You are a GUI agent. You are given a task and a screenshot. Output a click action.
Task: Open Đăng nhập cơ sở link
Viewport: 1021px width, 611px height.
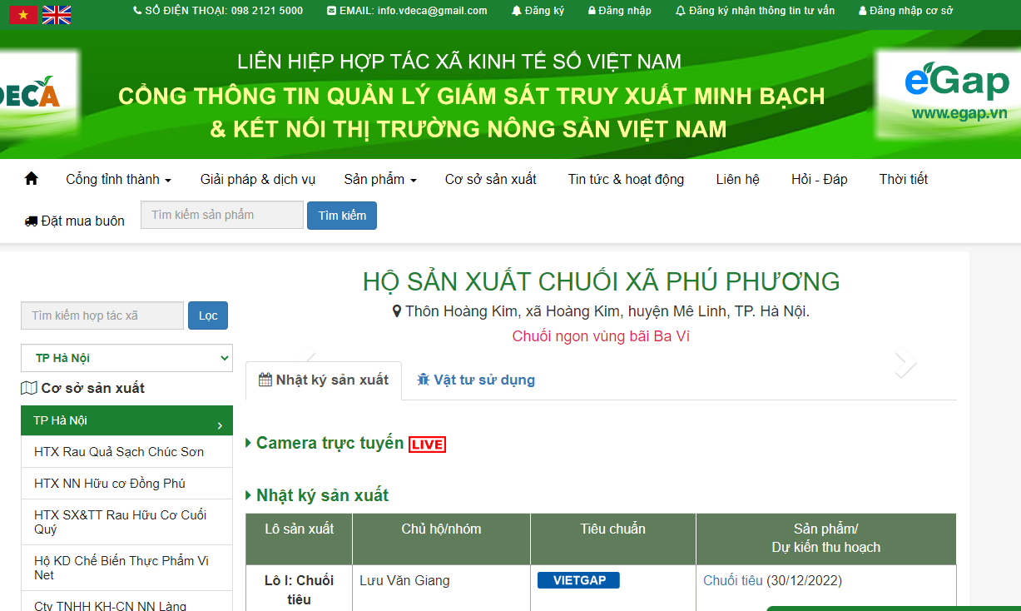tap(905, 11)
